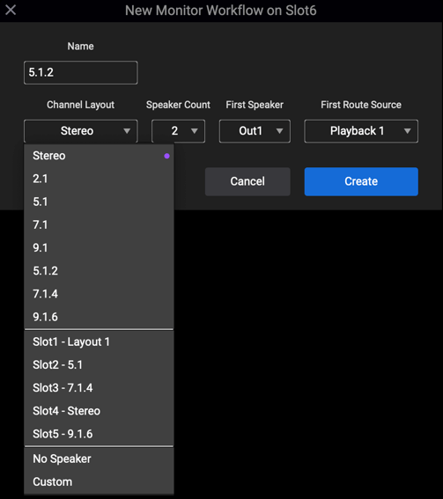Select the 7.1 layout option
443x499 pixels.
coord(99,224)
